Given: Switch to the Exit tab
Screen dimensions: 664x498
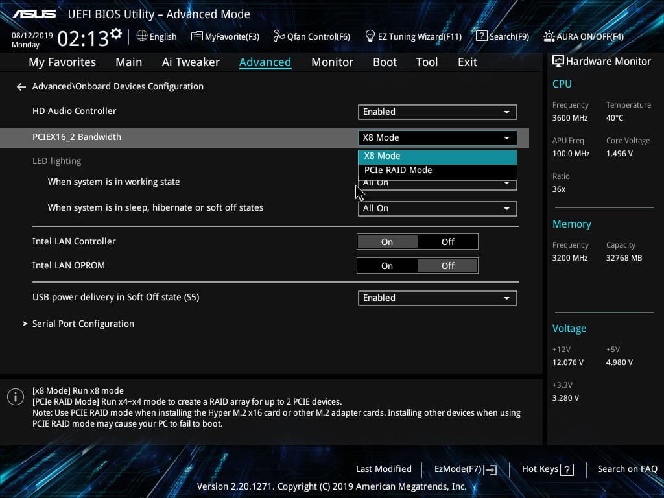Looking at the screenshot, I should [468, 62].
